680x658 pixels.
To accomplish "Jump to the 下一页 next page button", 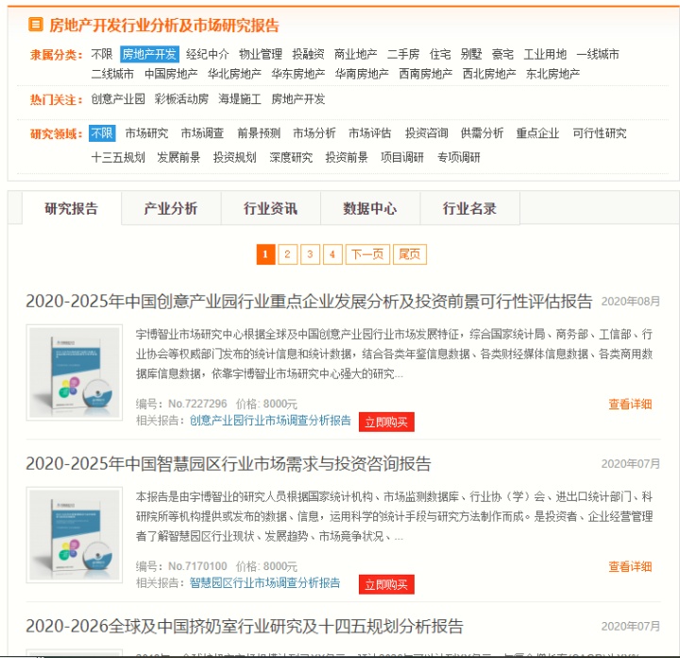I will (x=367, y=254).
